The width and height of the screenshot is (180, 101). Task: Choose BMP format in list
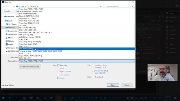click(77, 14)
